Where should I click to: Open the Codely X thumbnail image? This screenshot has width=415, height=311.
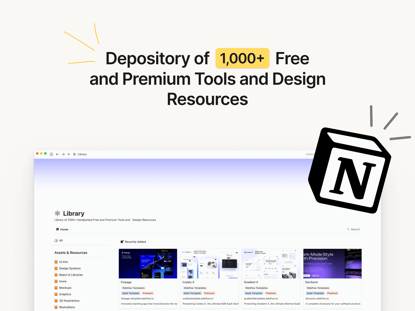click(209, 264)
